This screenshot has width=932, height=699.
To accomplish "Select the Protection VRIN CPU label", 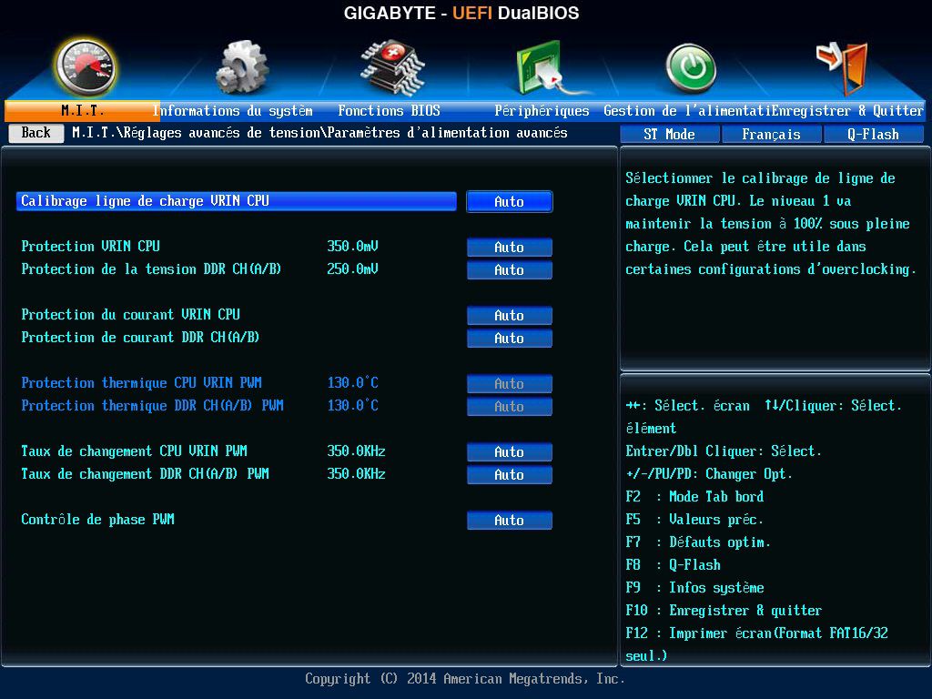I will click(x=90, y=246).
